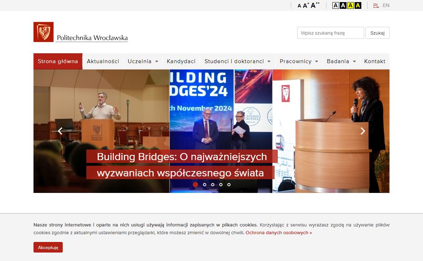This screenshot has height=261, width=423.
Task: Select contrast: black A on yellow
Action: pos(350,5)
